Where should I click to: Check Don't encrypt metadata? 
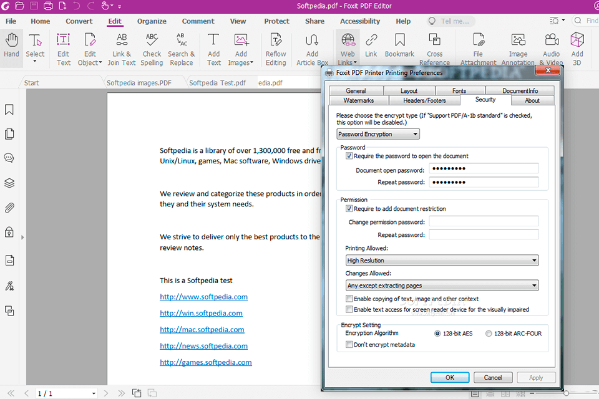[349, 344]
